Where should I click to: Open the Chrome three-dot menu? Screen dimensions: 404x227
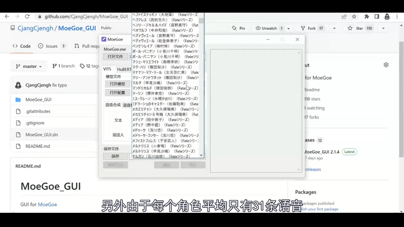397,16
